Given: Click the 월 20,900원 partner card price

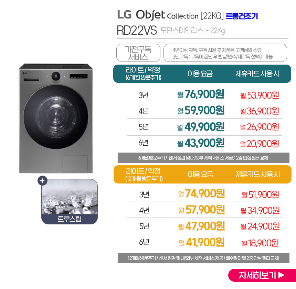Looking at the screenshot, I should pyautogui.click(x=260, y=144).
